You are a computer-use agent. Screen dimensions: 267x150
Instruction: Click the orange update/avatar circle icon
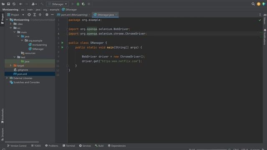[x=259, y=4]
